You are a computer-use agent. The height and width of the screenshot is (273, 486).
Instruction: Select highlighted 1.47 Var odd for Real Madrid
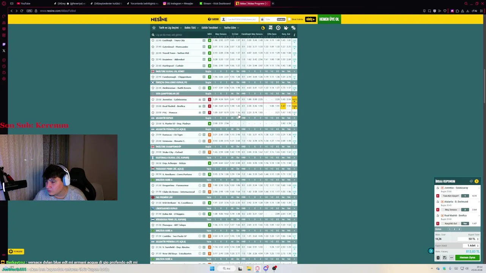(283, 106)
